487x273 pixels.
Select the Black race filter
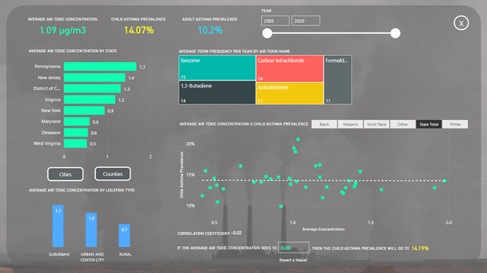[x=324, y=124]
